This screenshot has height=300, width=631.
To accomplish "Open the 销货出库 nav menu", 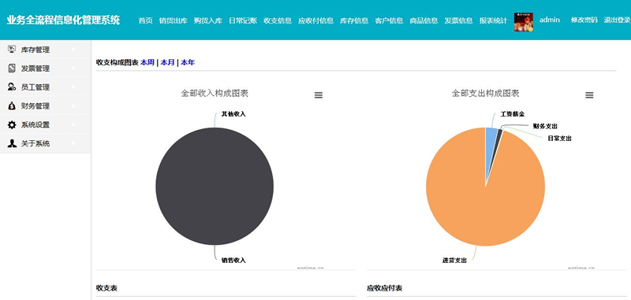I will (173, 20).
